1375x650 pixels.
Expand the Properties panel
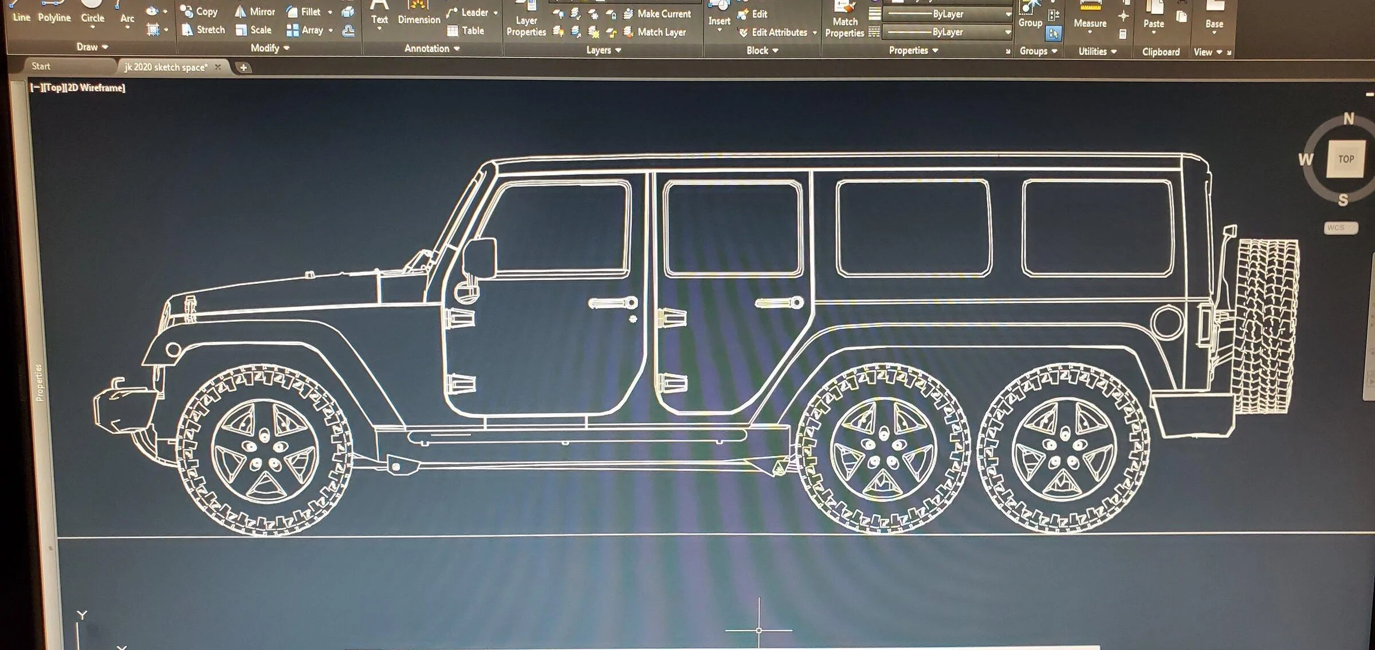click(914, 50)
